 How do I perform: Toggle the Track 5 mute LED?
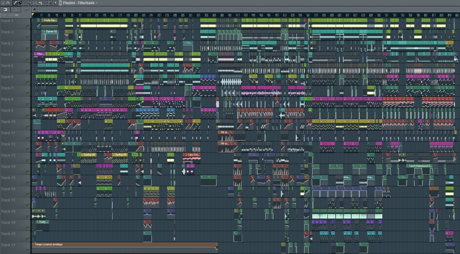point(28,71)
